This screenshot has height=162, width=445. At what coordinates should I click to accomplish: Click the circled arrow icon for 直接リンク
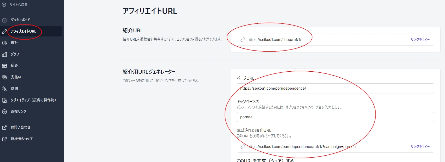4,112
